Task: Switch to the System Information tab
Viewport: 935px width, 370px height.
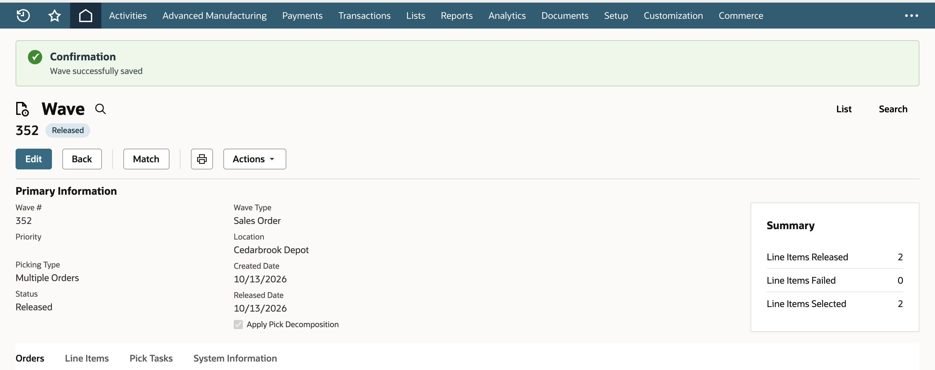Action: click(235, 358)
